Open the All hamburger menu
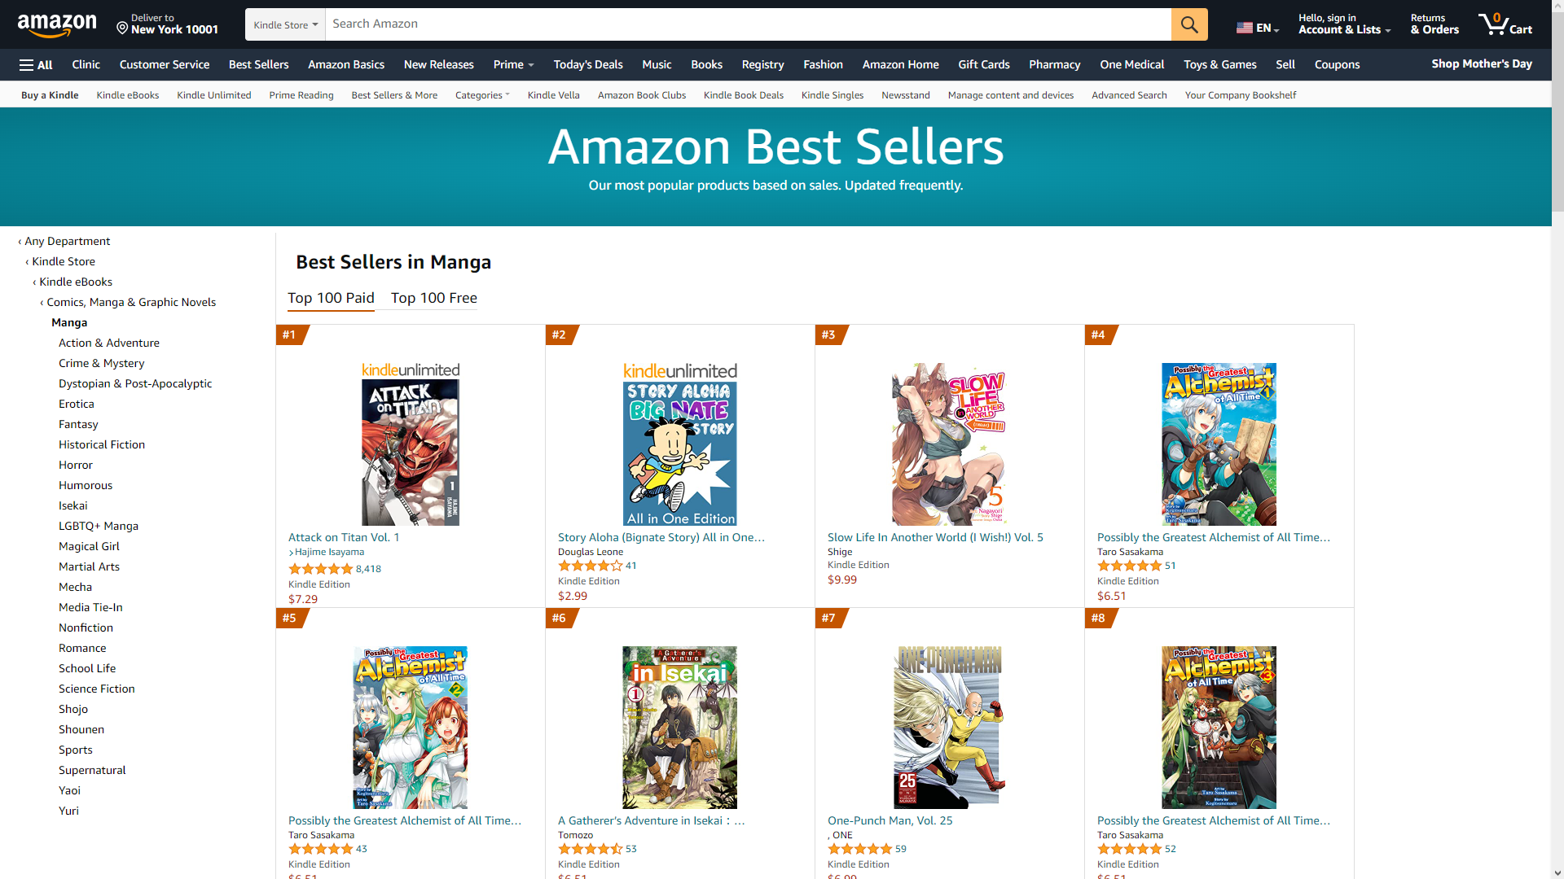This screenshot has height=879, width=1564. (x=36, y=64)
